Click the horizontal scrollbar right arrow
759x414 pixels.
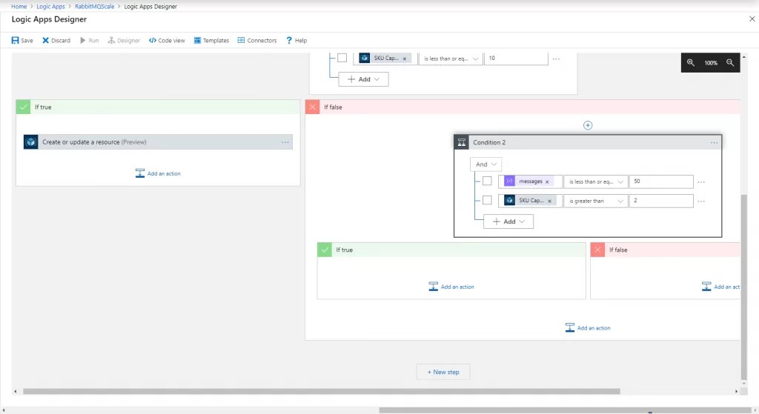tap(737, 391)
